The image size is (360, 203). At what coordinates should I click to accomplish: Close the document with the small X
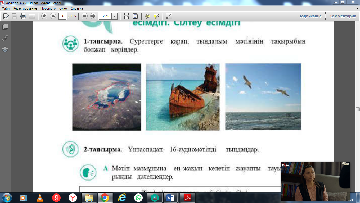point(357,9)
